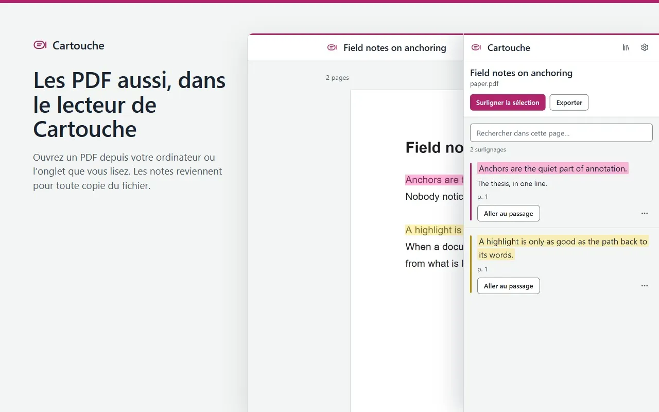This screenshot has width=659, height=412.
Task: Click the 'Nobody notic' line in the PDF
Action: tap(435, 196)
